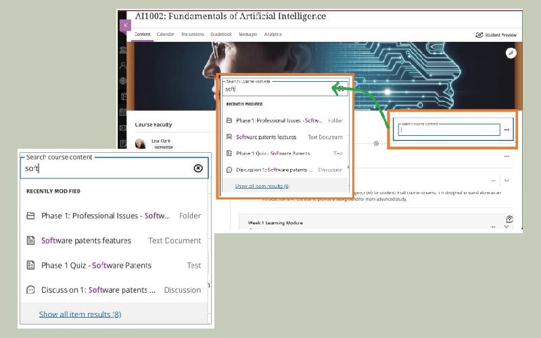541x338 pixels.
Task: Click the Student Preview icon
Action: pyautogui.click(x=479, y=34)
